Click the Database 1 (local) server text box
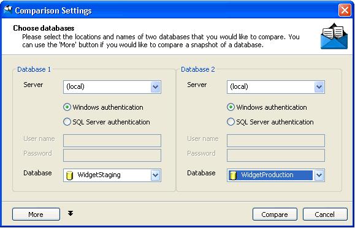Image resolution: width=355 pixels, height=228 pixels. click(x=107, y=87)
